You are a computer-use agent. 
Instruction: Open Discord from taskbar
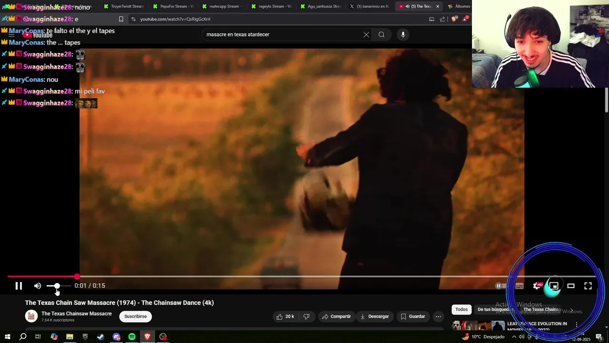click(x=117, y=337)
